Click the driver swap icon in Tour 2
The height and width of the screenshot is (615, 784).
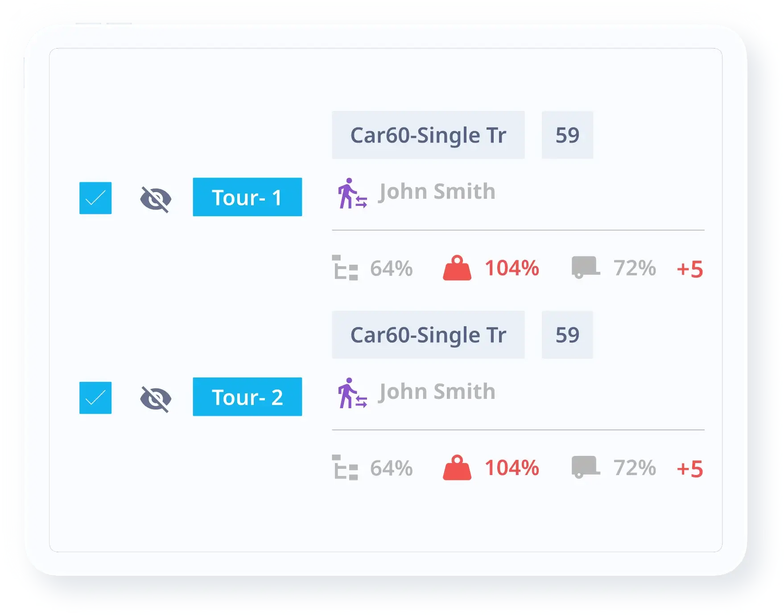352,393
